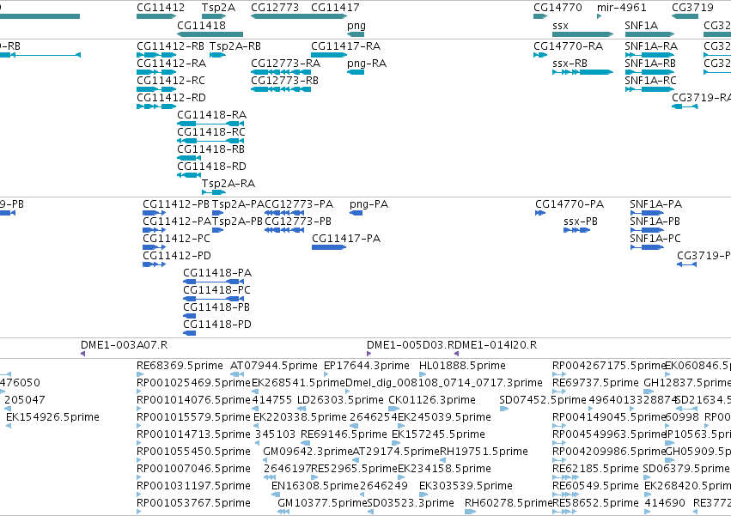Click the GM09642.3prime EST label
The image size is (731, 516).
[308, 452]
